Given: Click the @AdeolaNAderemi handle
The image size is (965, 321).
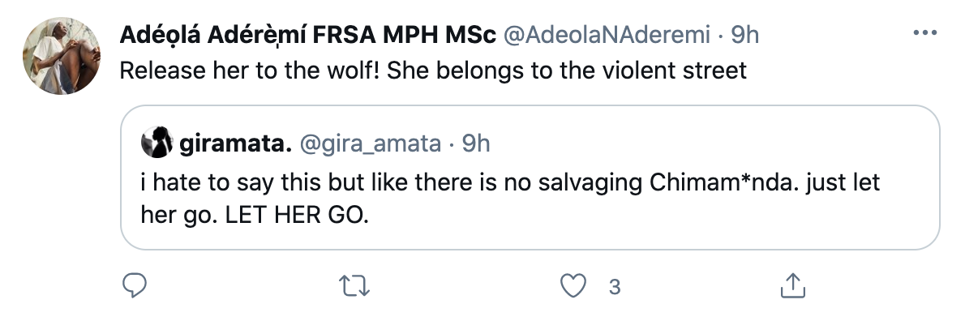Looking at the screenshot, I should 607,35.
